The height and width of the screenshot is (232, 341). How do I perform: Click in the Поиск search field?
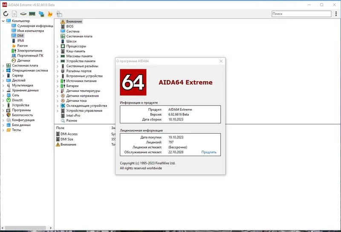301,14
